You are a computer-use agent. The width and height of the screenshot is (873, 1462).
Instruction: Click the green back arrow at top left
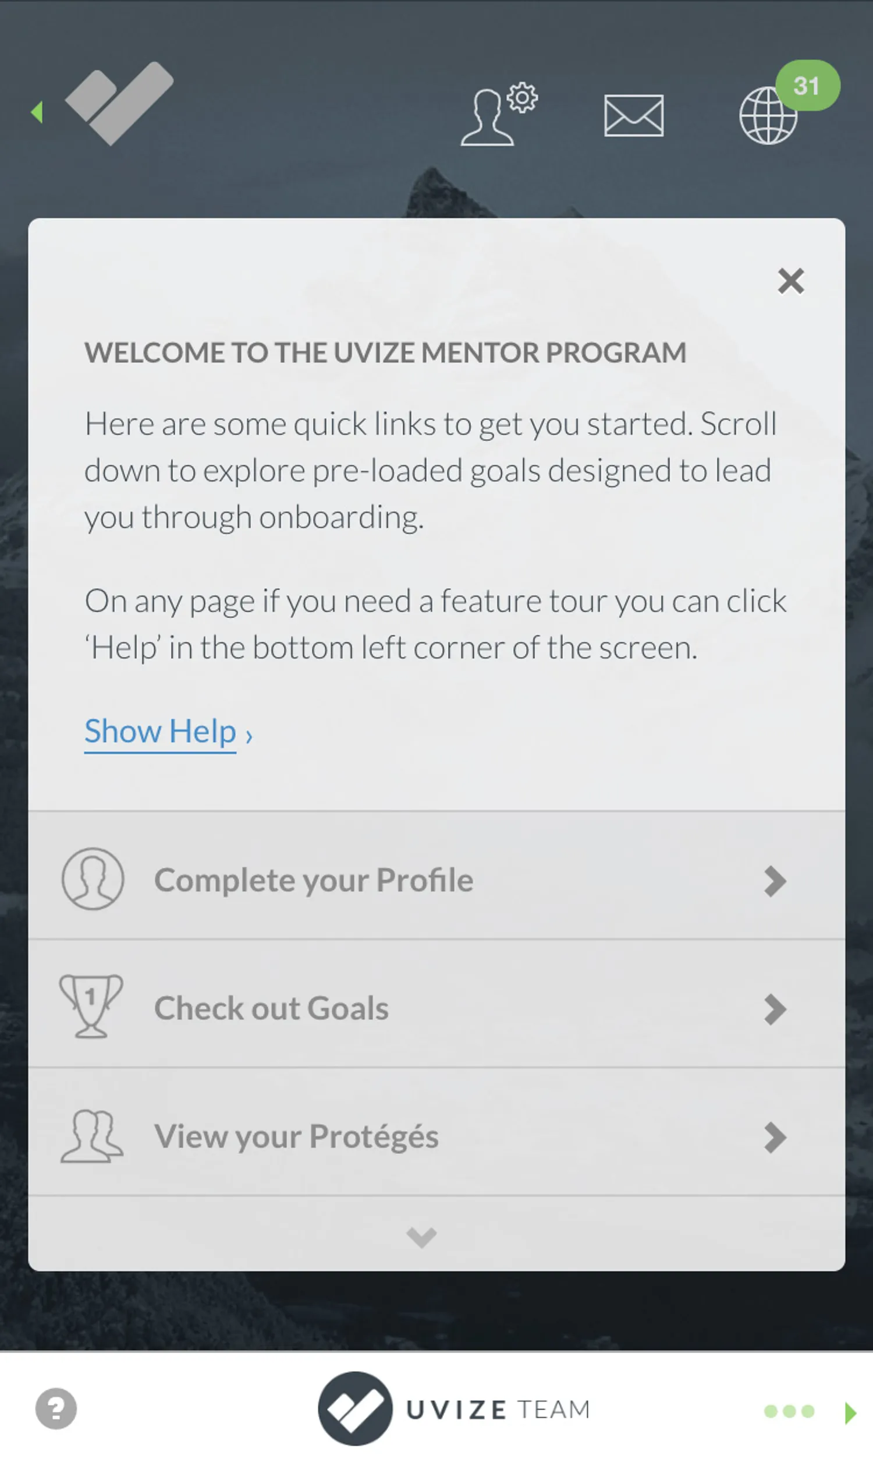coord(37,112)
